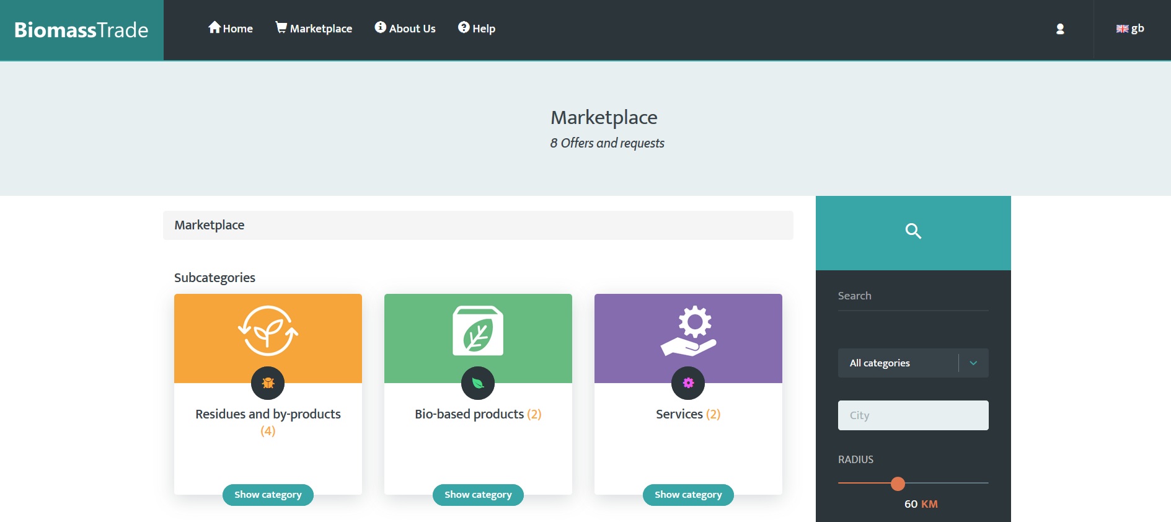The height and width of the screenshot is (522, 1171).
Task: Click the '60 KM' radius value
Action: (921, 504)
